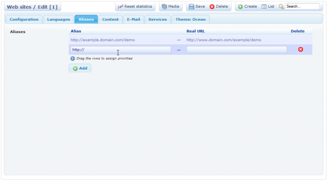Click the red Delete icon in toolbar
This screenshot has height=180, width=327.
(x=212, y=7)
